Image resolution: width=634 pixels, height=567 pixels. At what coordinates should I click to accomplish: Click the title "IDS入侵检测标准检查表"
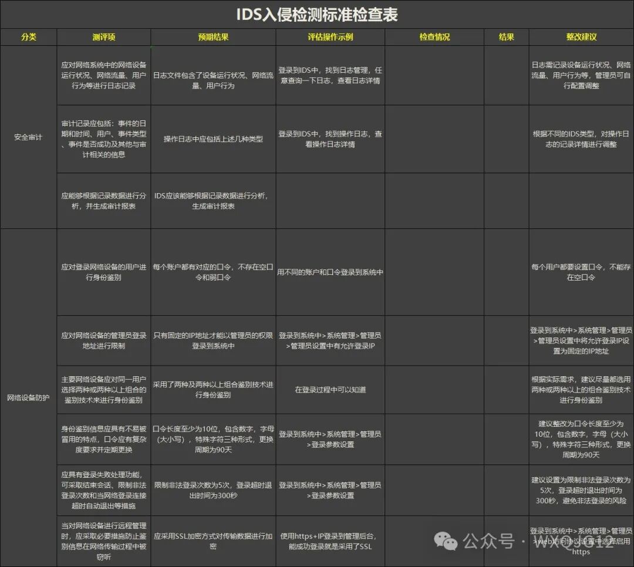click(317, 15)
